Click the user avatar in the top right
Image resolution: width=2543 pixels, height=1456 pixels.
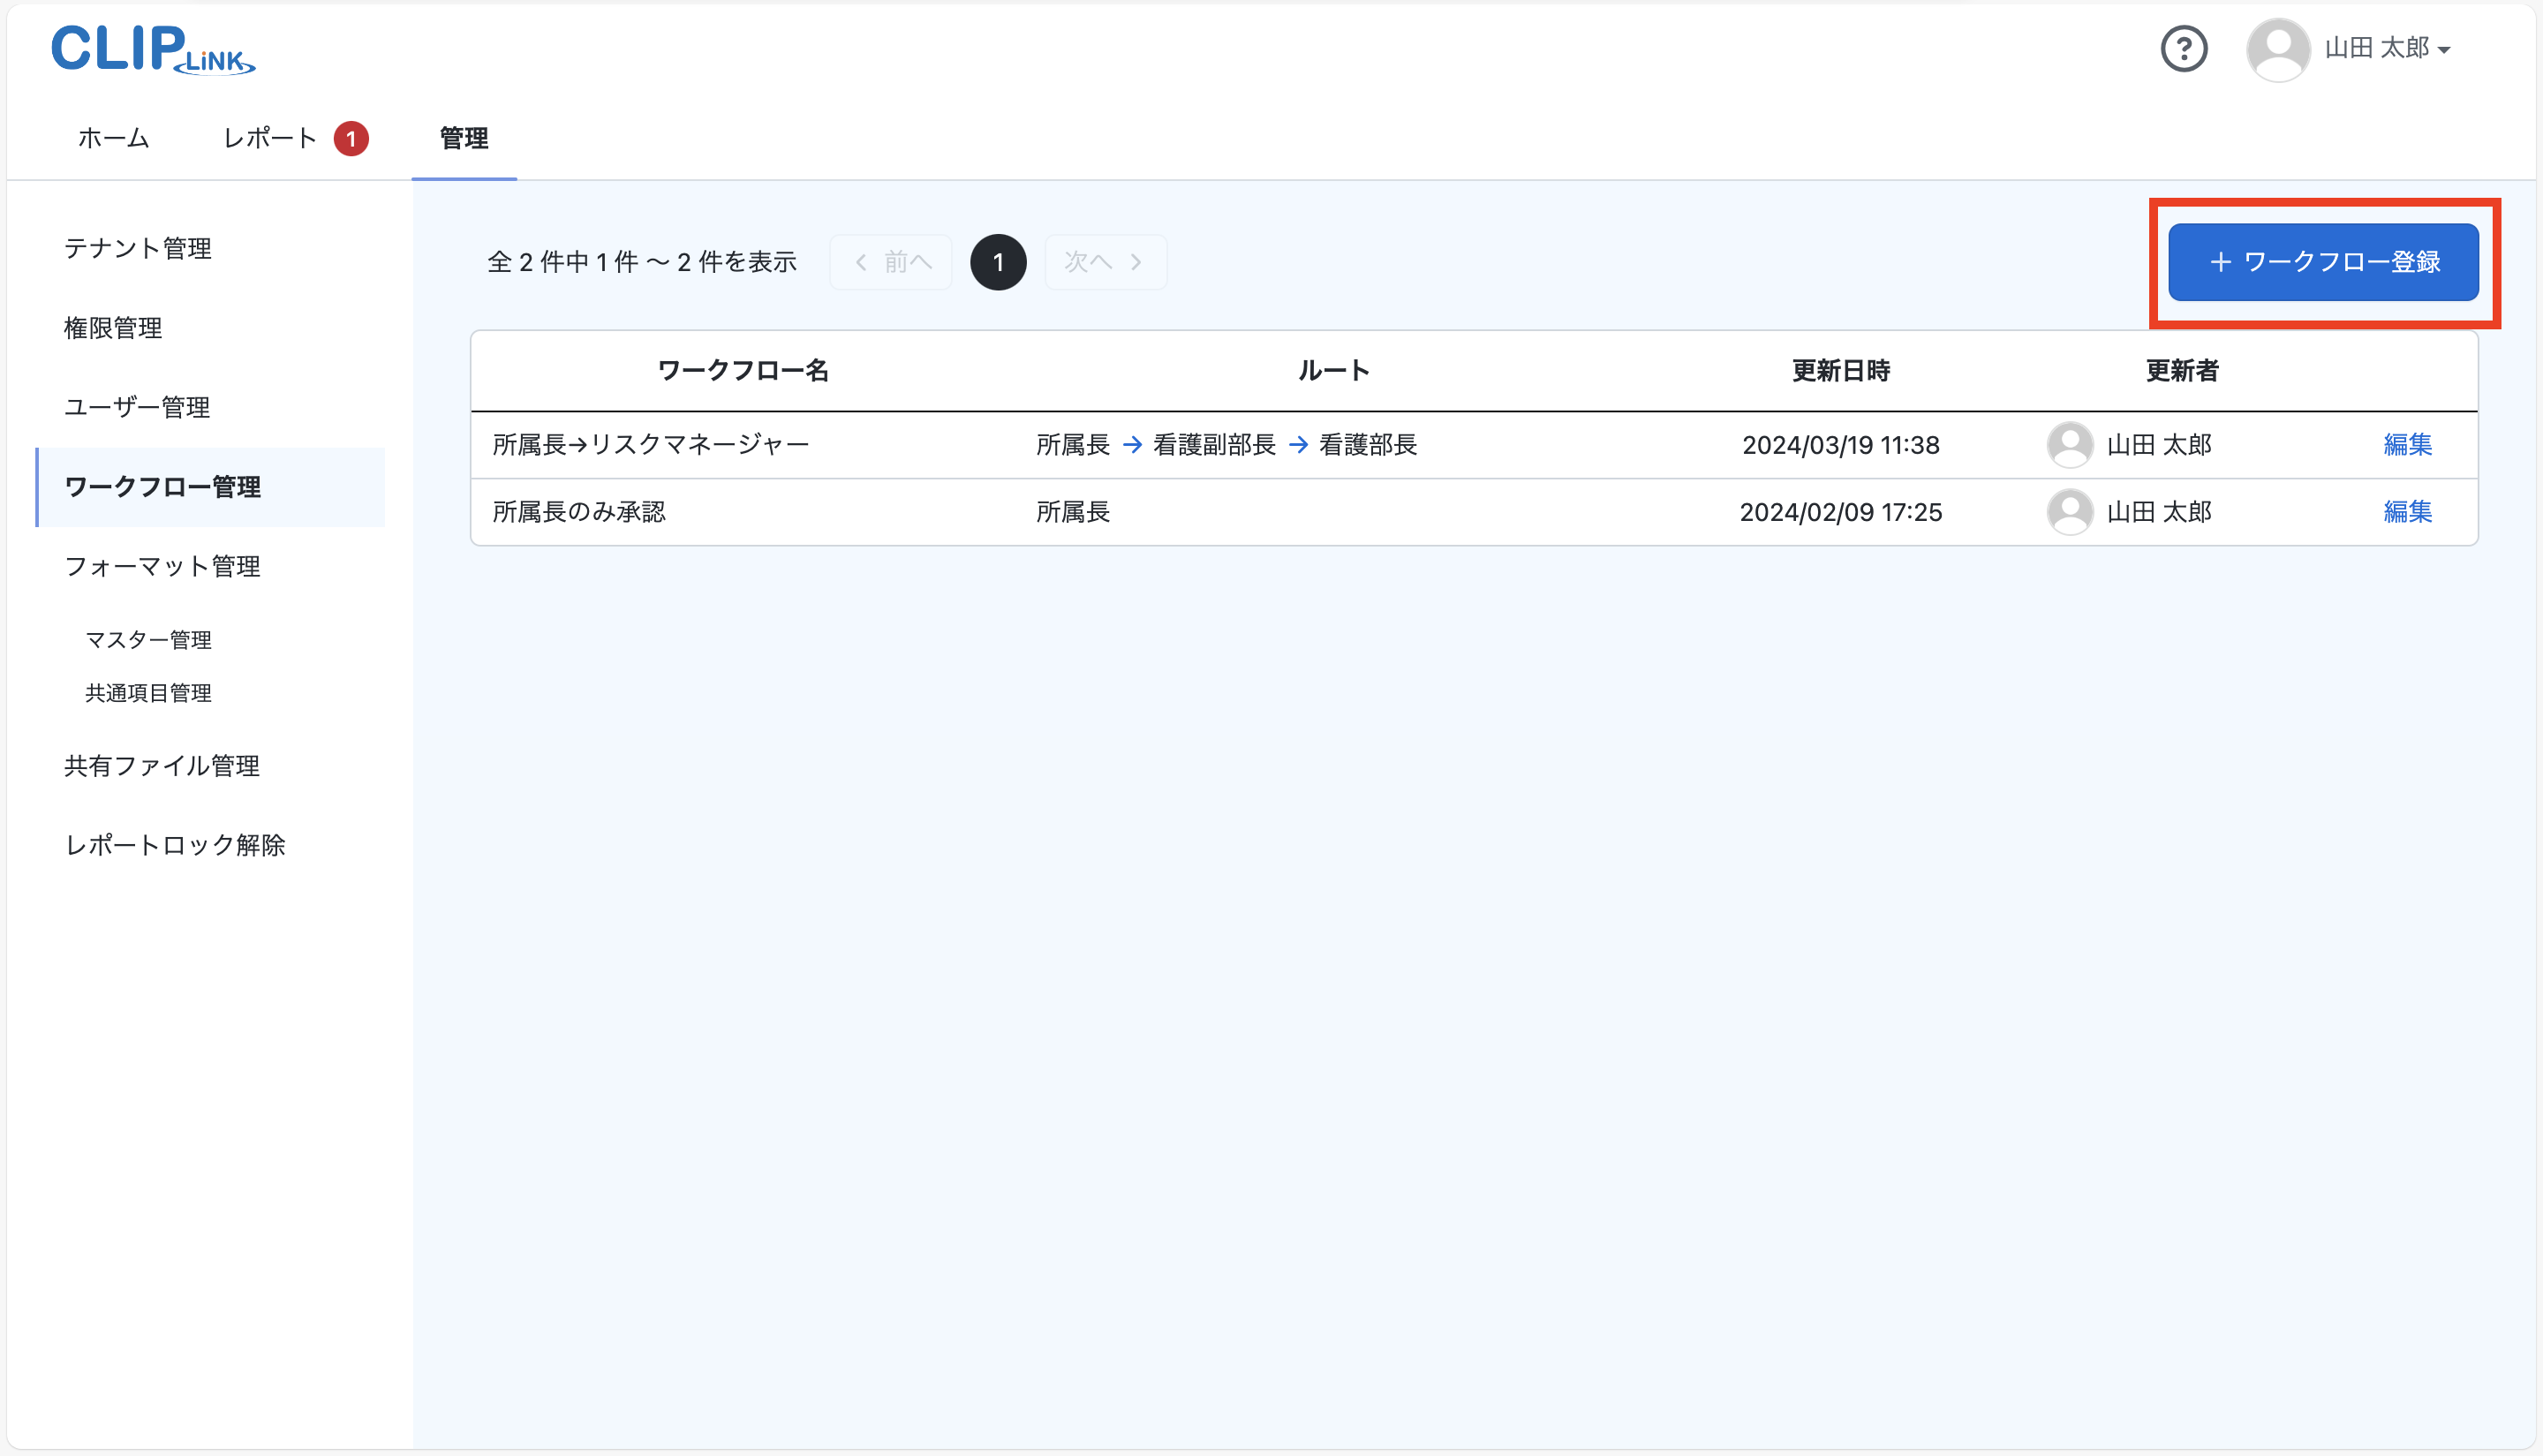coord(2279,48)
